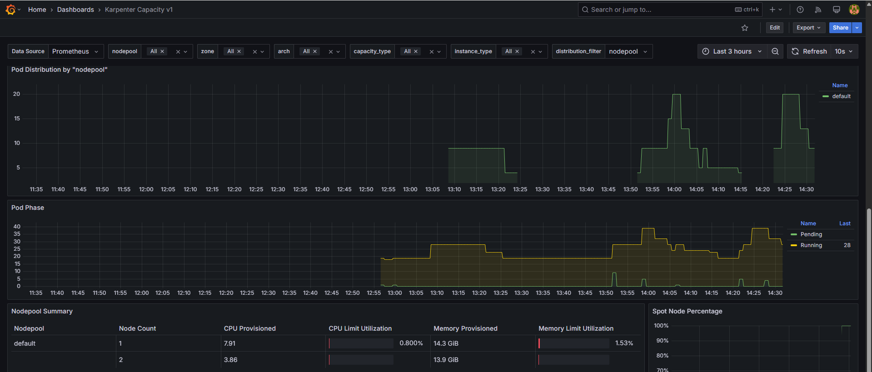This screenshot has height=372, width=872.
Task: Open the 10s refresh interval dropdown
Action: pyautogui.click(x=844, y=51)
